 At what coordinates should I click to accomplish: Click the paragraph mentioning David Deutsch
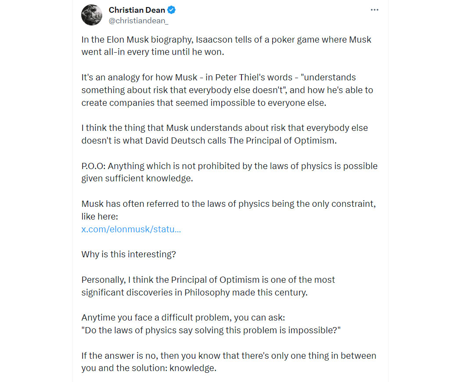pyautogui.click(x=225, y=134)
